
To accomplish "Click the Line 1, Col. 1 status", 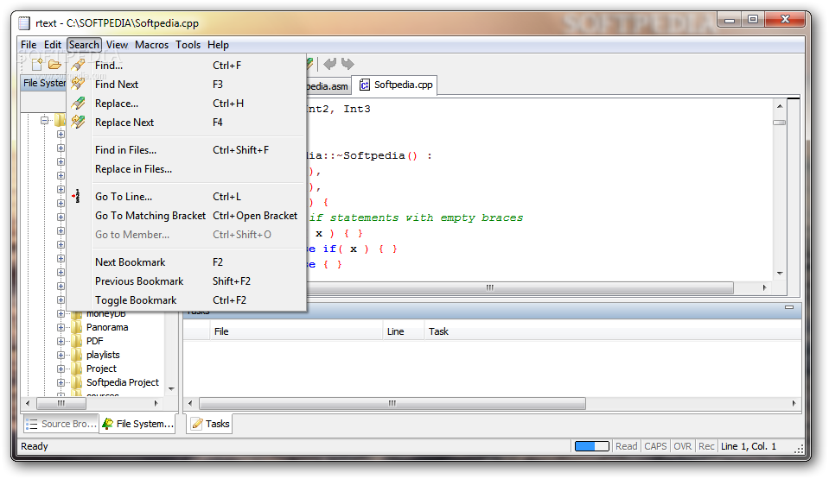I will tap(749, 446).
